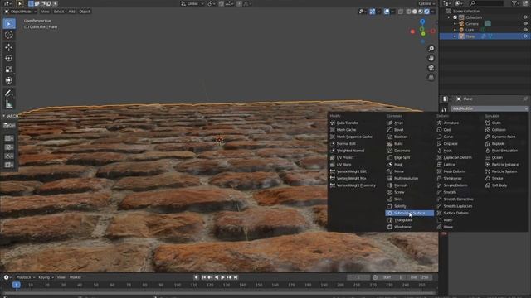Hide Camera with its eye icon
Viewport: 531px width, 298px height.
click(x=525, y=24)
